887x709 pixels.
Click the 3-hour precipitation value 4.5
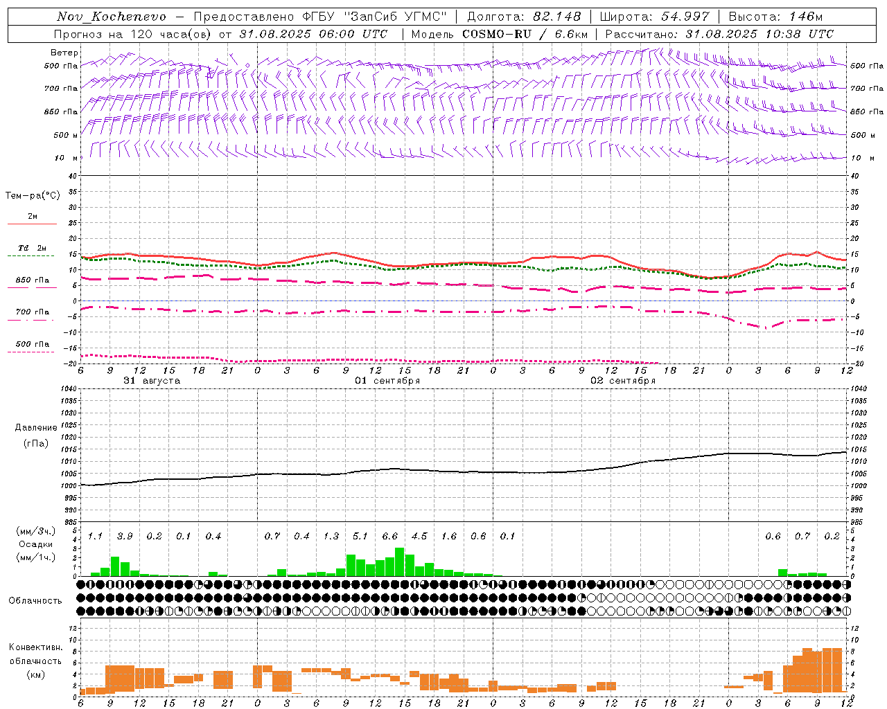pos(419,537)
